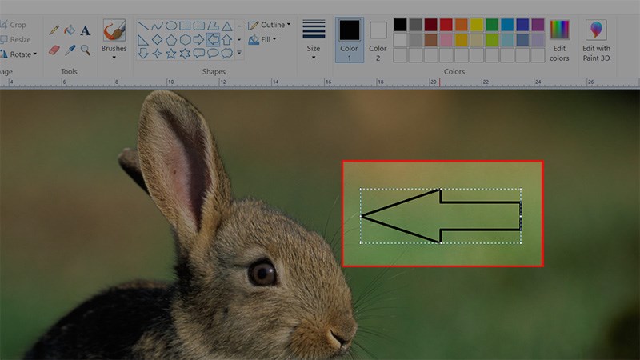Choose the Left arrow shape

(x=213, y=39)
